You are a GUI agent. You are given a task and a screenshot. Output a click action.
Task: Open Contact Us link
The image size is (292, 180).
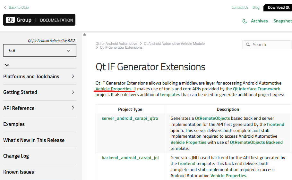click(x=240, y=7)
